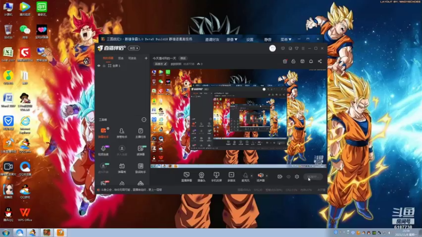Open the 读弹幕 tool icon
Viewport: 422px width, 237px height.
pos(140,150)
